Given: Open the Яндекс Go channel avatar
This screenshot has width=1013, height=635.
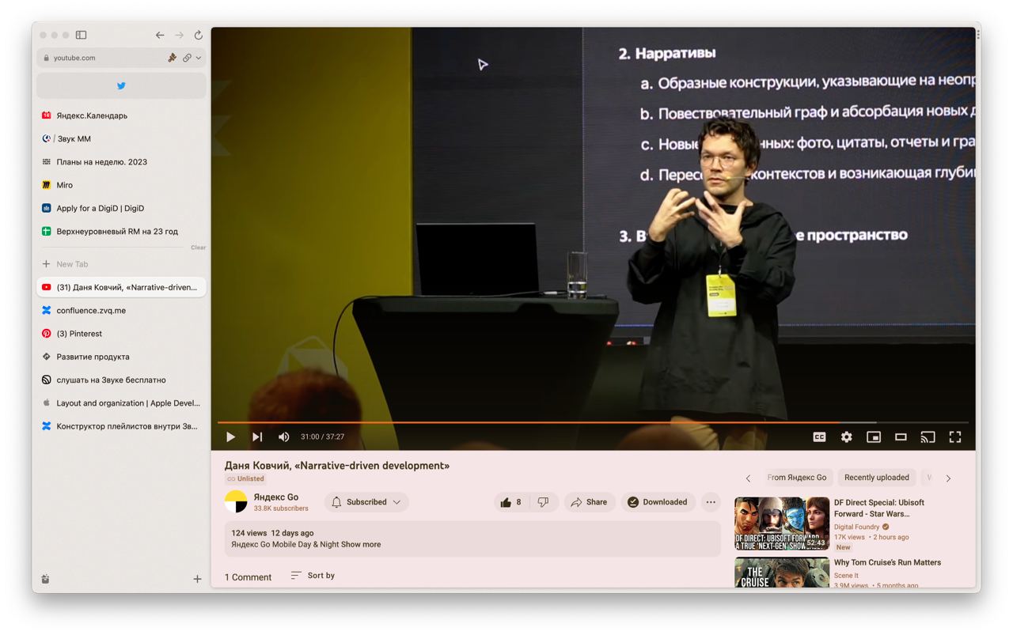Looking at the screenshot, I should point(236,502).
